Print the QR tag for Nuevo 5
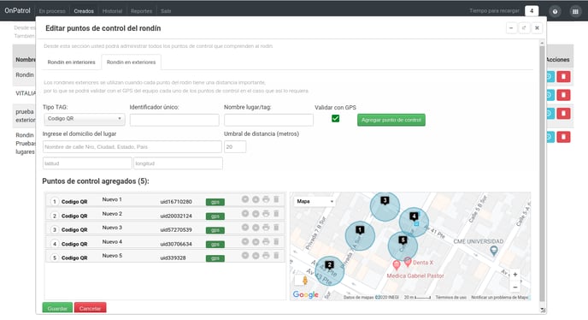Screen dimensions: 588x320 [266, 255]
